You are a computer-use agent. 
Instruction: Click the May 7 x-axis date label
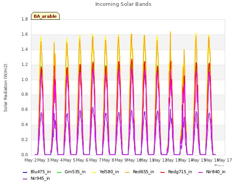[95, 160]
